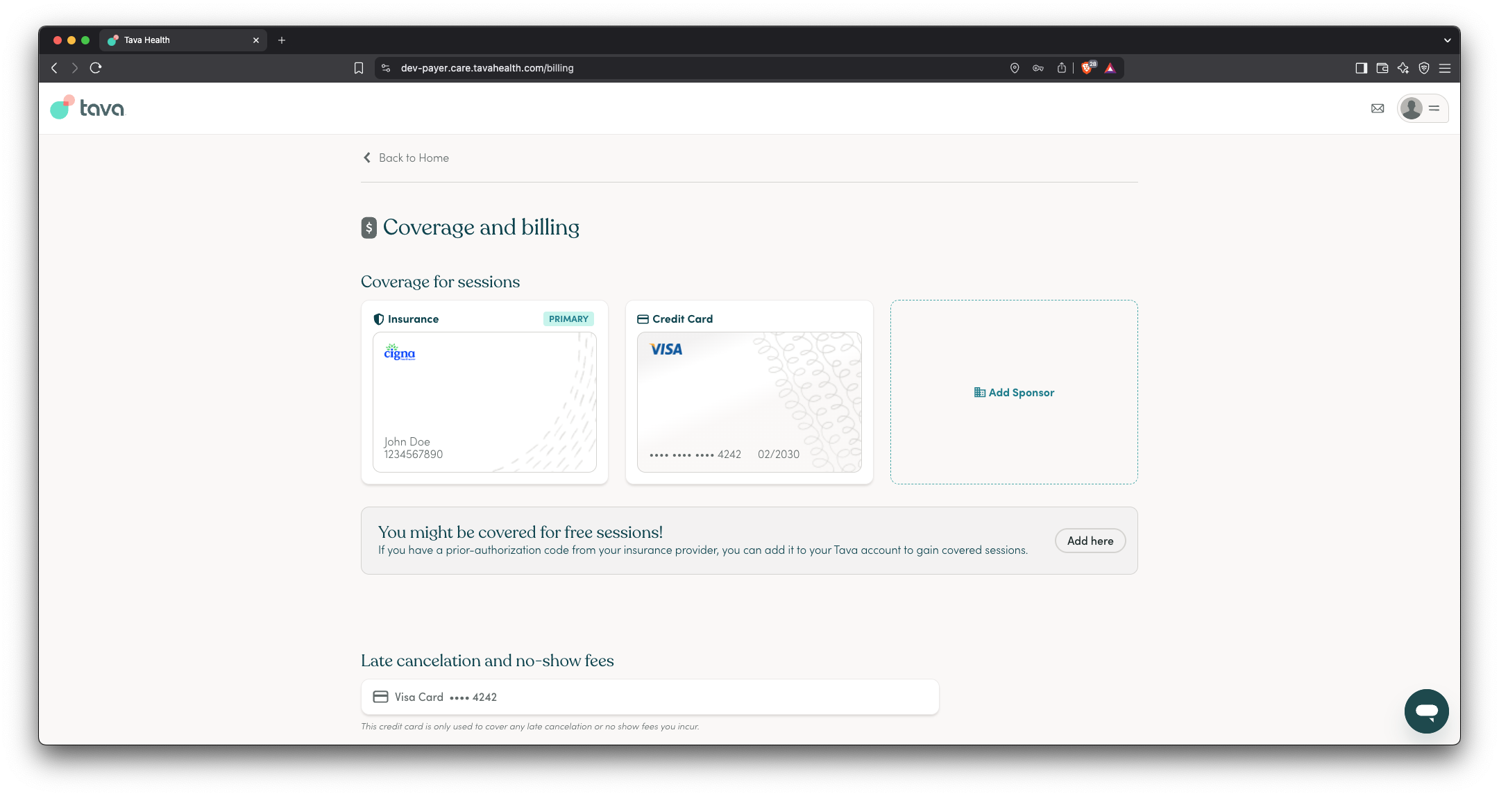Bookmark this page

click(359, 68)
